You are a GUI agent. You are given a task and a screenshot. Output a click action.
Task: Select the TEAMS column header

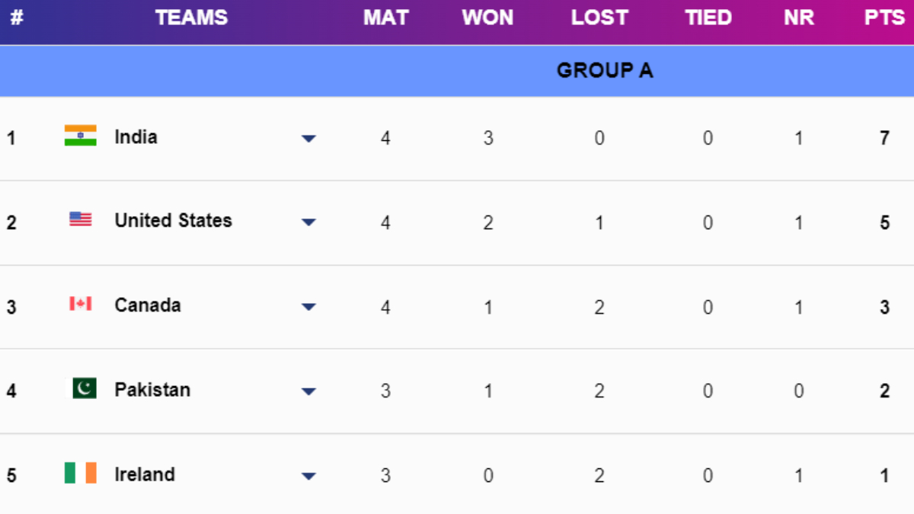point(191,18)
